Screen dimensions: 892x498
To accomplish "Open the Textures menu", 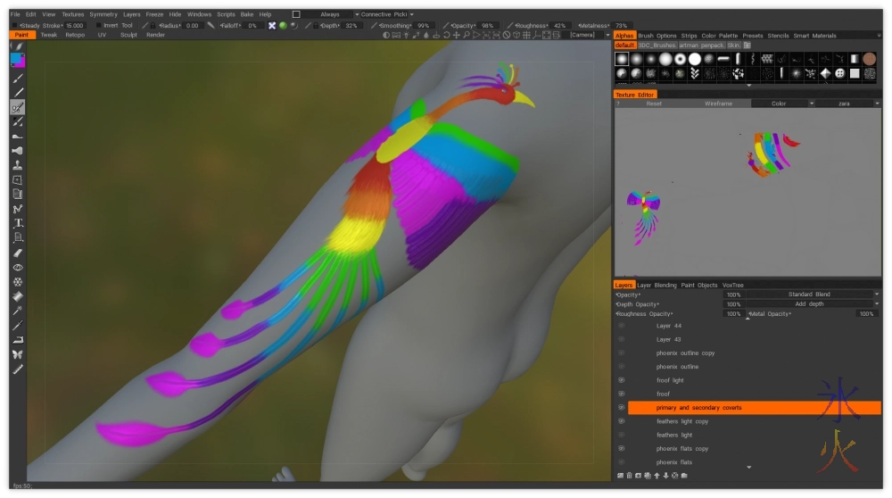I will (71, 14).
